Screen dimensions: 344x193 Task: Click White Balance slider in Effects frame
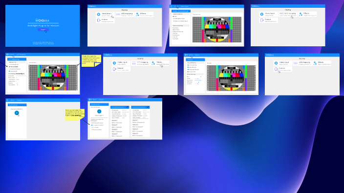coord(198,82)
